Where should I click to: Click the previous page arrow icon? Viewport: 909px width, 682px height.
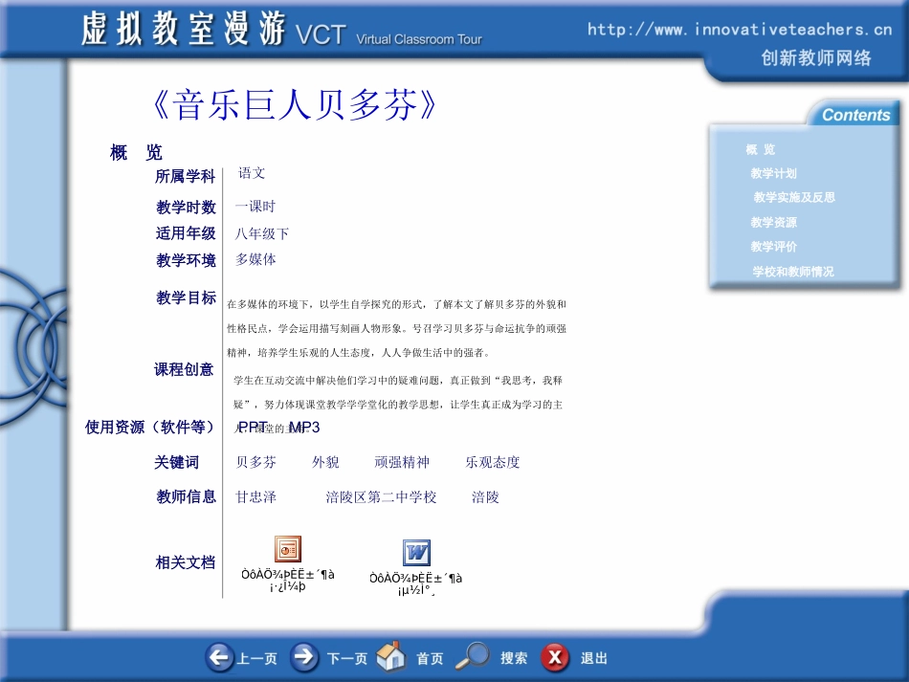219,657
